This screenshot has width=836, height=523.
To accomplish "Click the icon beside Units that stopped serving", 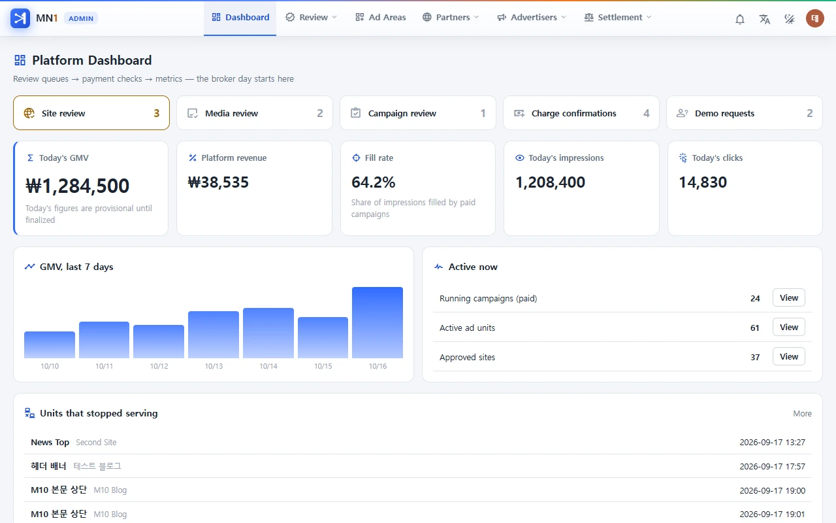I will tap(29, 413).
